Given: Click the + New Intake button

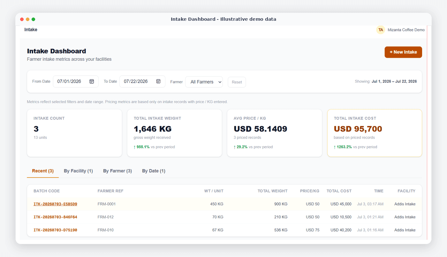Looking at the screenshot, I should [x=403, y=52].
